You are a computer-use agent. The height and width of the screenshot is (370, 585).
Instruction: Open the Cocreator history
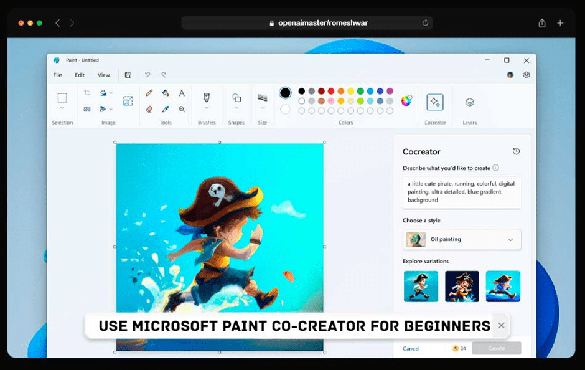pos(516,151)
